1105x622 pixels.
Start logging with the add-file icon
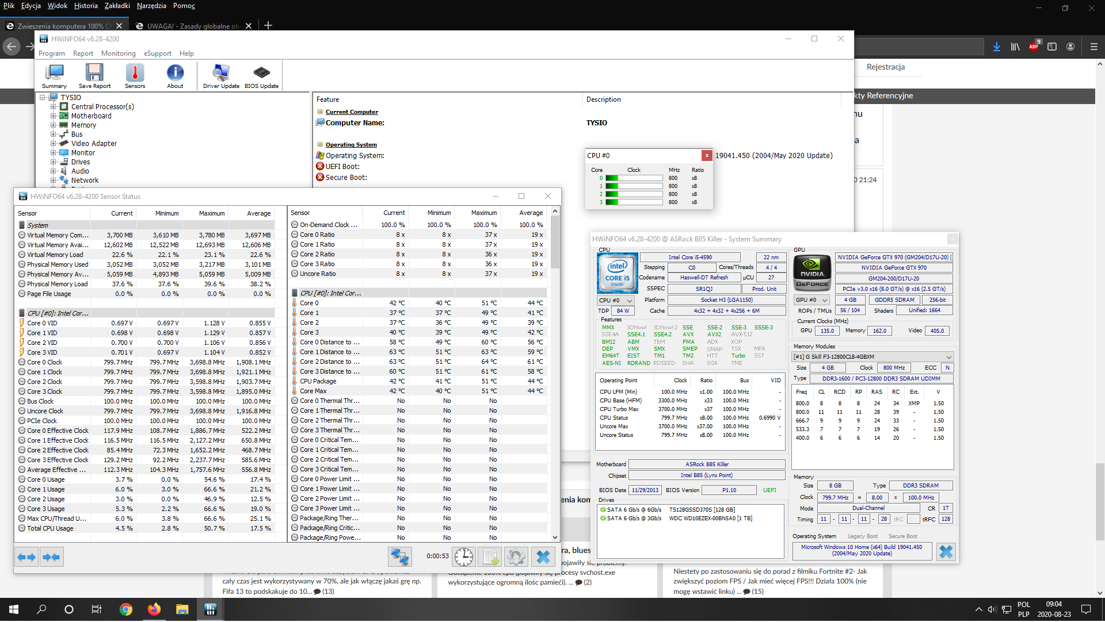click(490, 556)
